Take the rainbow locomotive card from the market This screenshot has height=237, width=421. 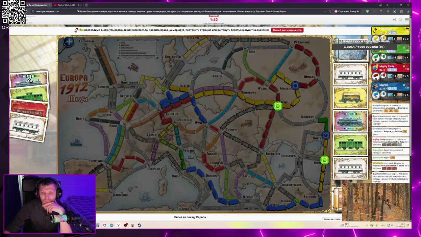[x=350, y=121]
